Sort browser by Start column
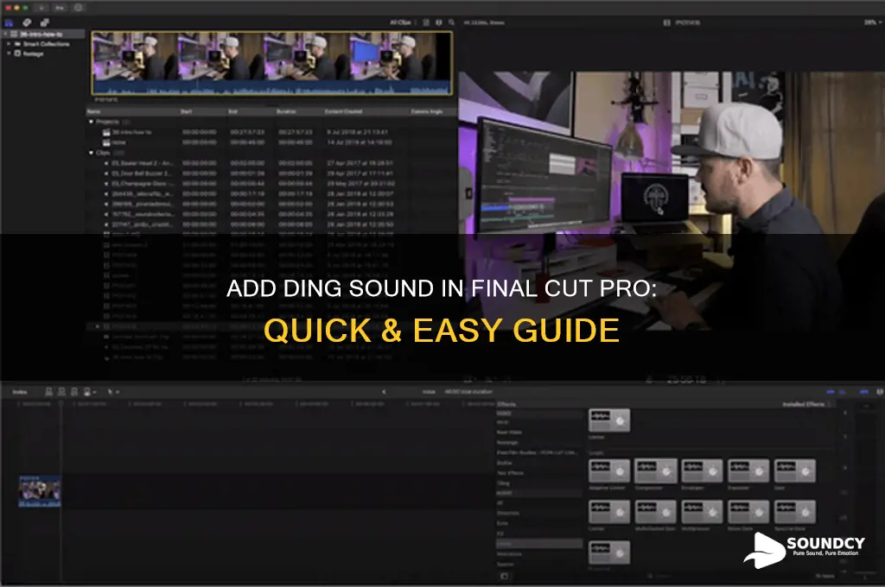Image resolution: width=885 pixels, height=587 pixels. (187, 111)
